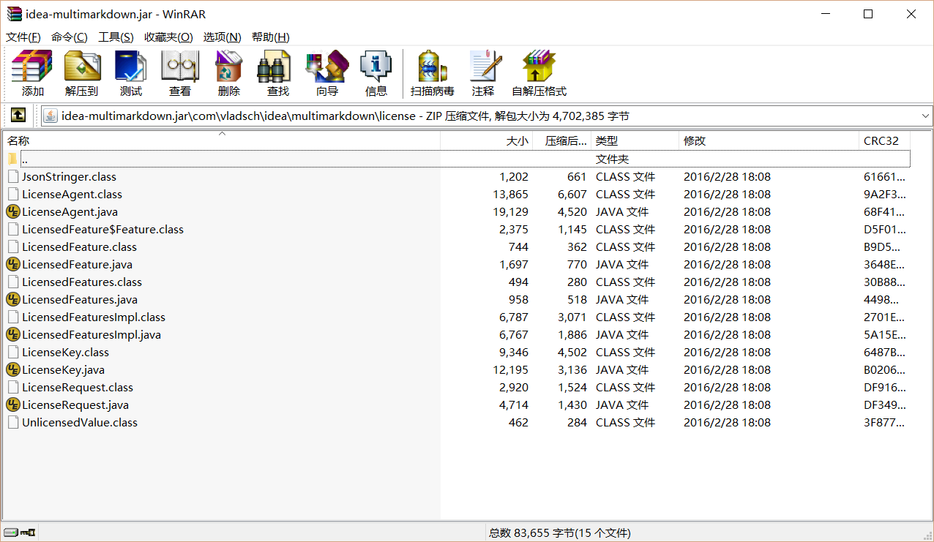Click size value 19,129 of LicenseAgent.java
Screen dimensions: 934x542
click(x=511, y=212)
